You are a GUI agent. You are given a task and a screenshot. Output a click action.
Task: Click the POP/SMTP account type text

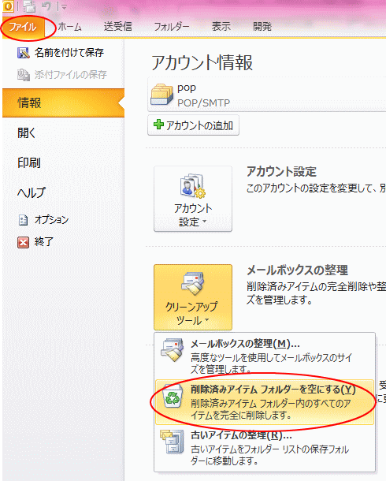coord(204,103)
